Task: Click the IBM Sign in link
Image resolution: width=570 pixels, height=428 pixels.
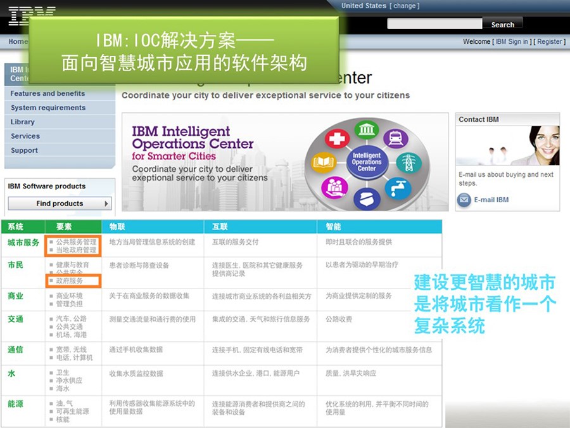Action: pos(512,41)
